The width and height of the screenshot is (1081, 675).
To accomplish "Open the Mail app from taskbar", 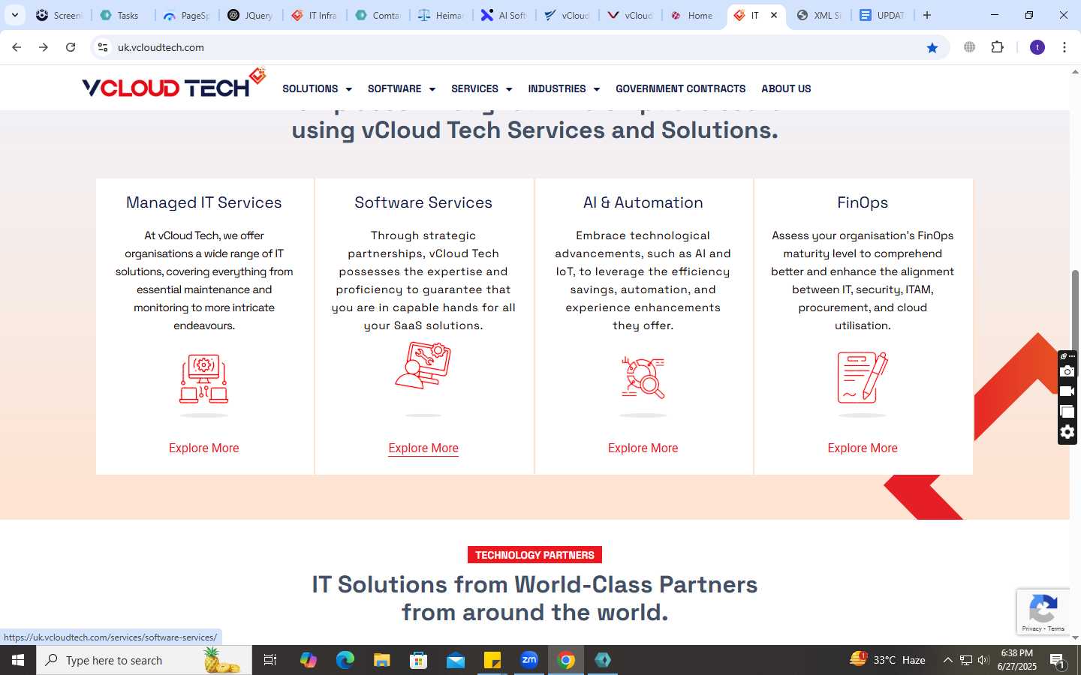I will 456,660.
